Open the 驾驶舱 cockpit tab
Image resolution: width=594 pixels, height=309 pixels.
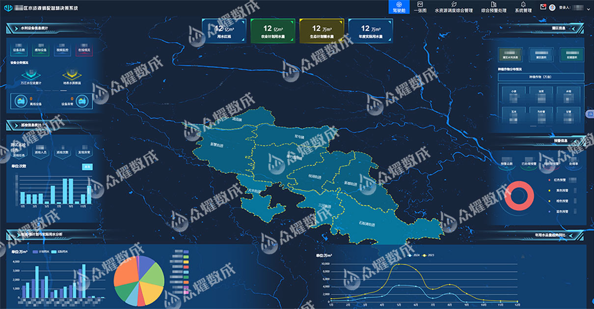(x=399, y=7)
